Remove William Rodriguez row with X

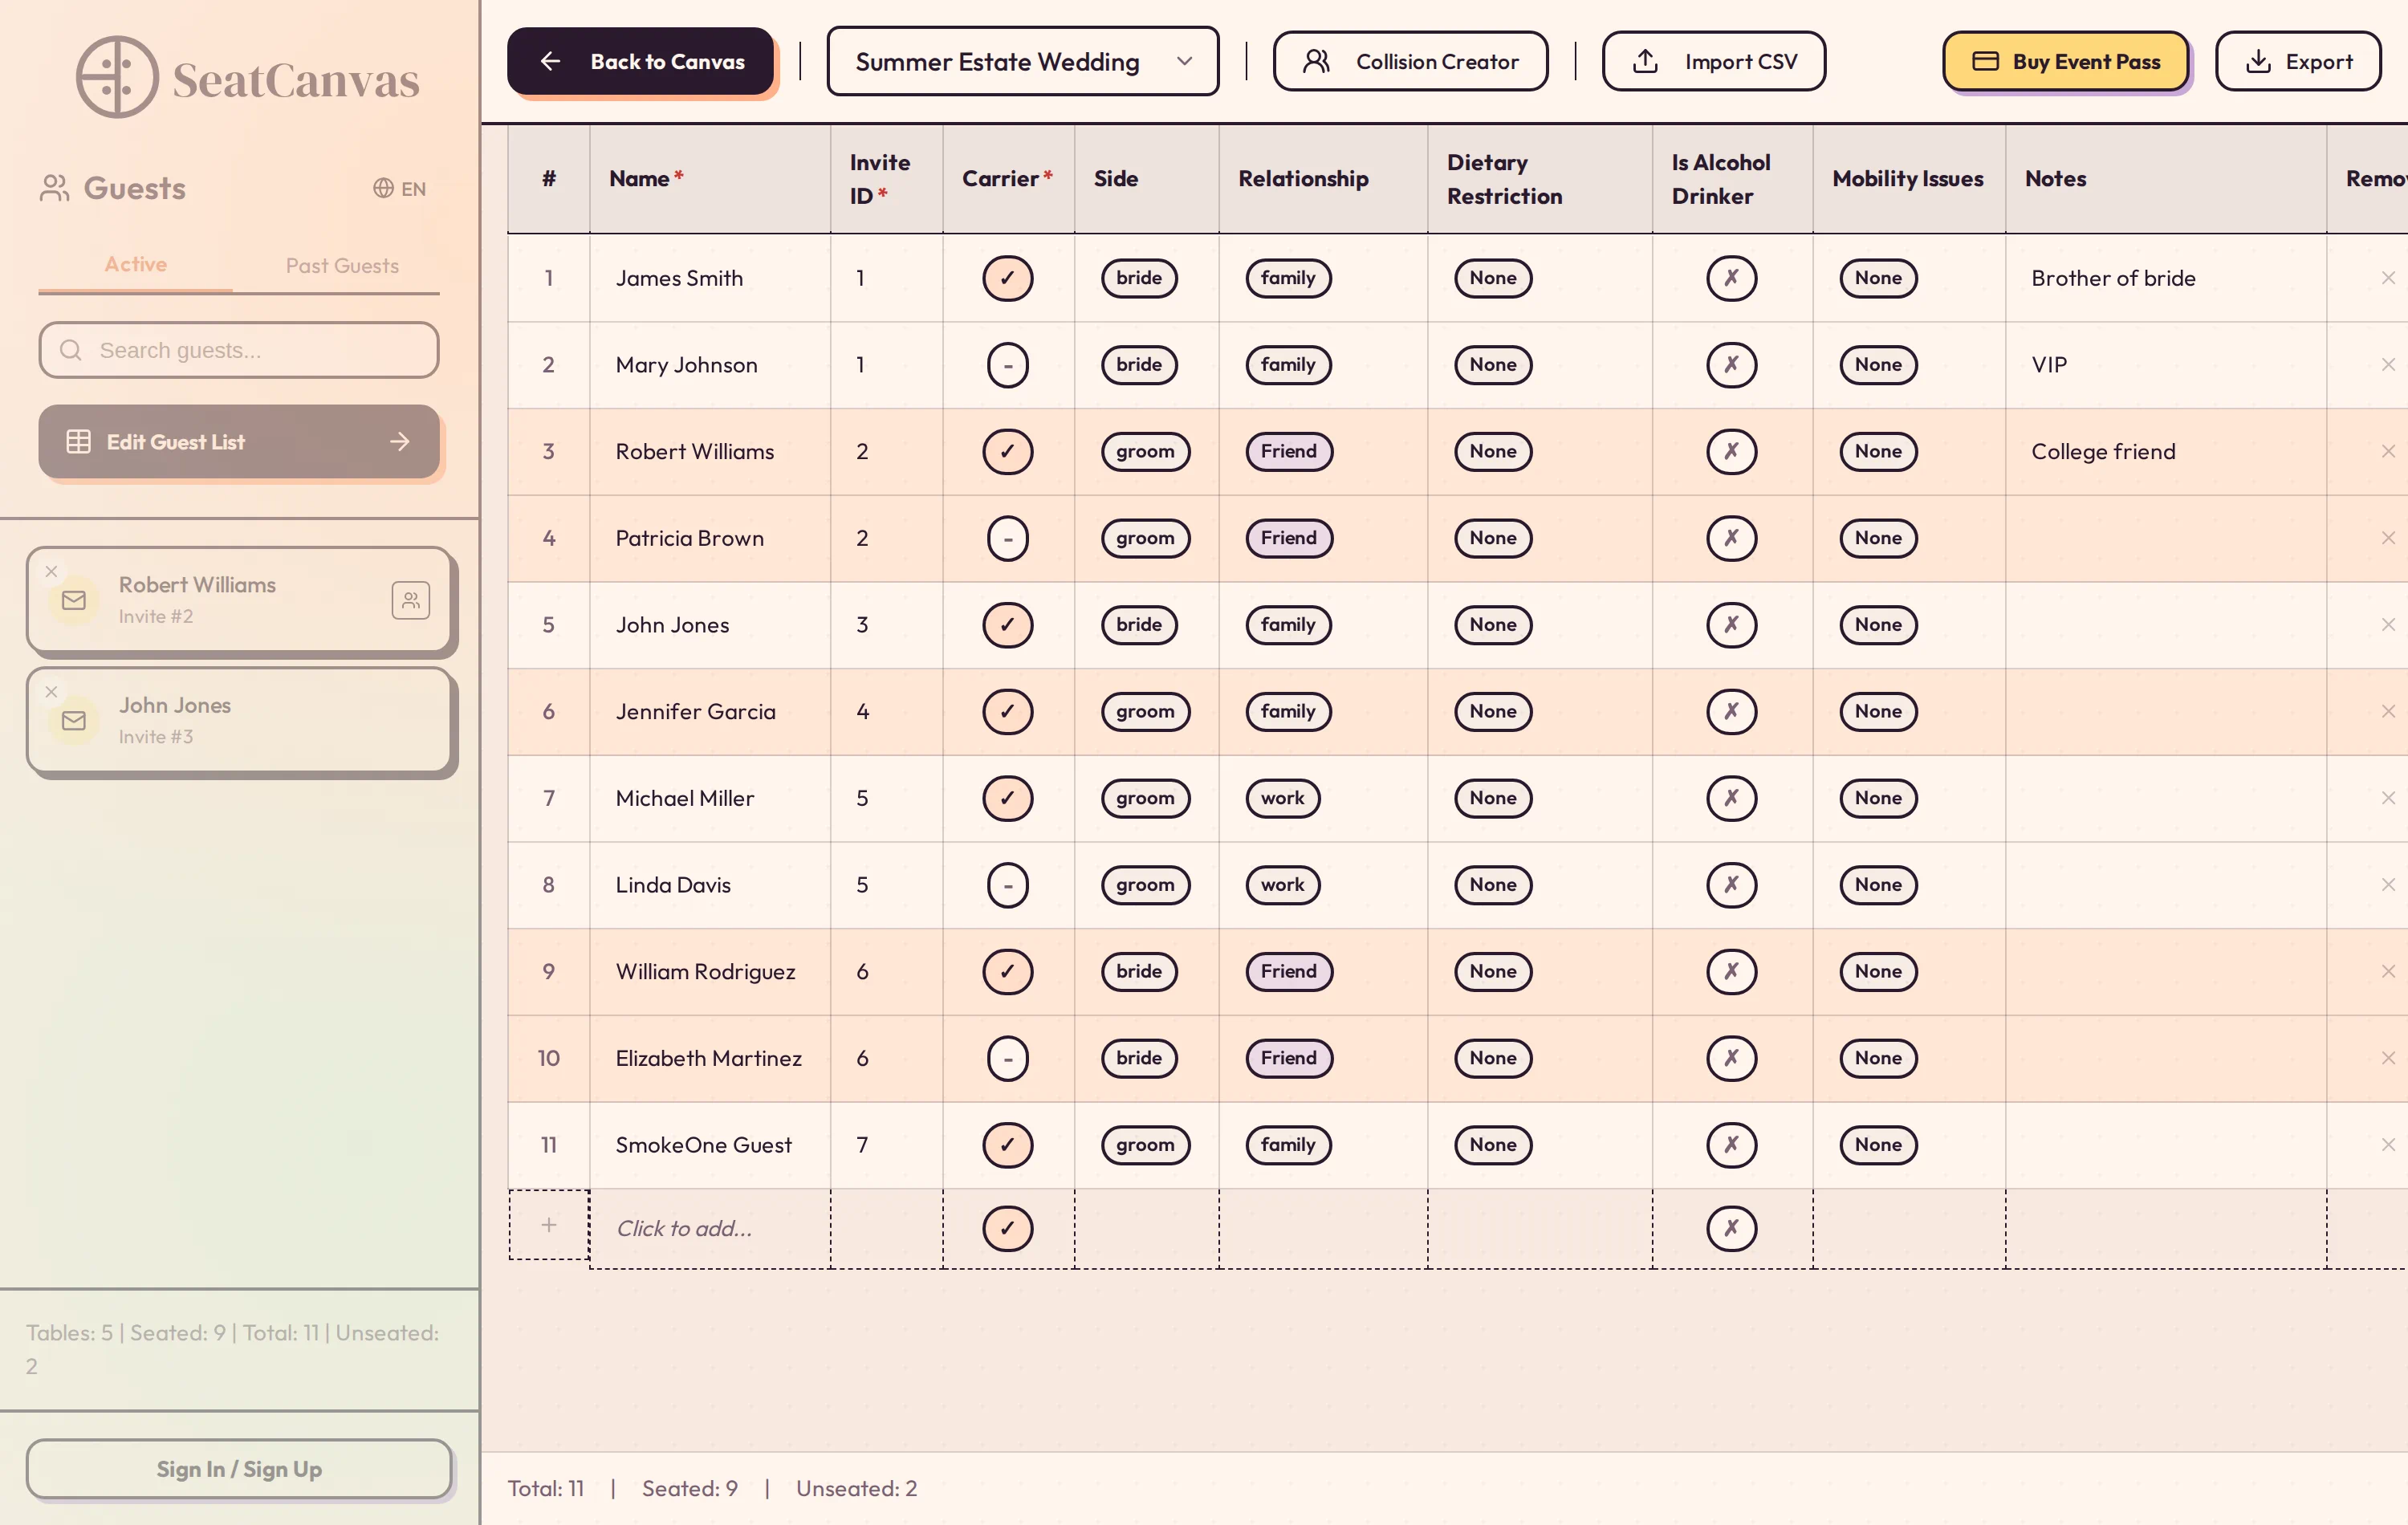(2388, 971)
